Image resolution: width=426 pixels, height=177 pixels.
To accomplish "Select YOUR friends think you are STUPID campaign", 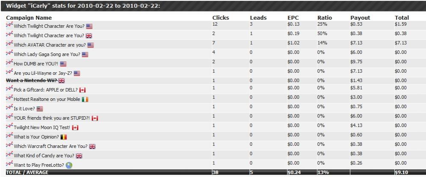I will click(x=51, y=118).
